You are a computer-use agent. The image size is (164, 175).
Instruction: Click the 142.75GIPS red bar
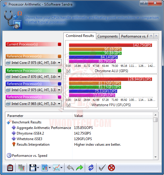110,45
